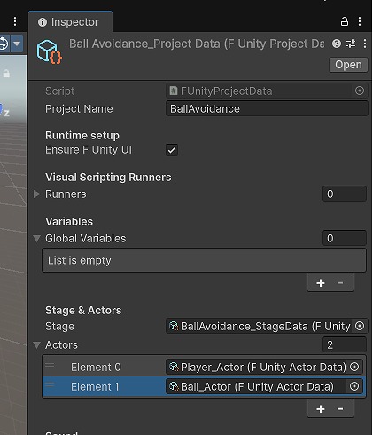Open the presets selector icon
Image resolution: width=373 pixels, height=435 pixels.
click(351, 43)
